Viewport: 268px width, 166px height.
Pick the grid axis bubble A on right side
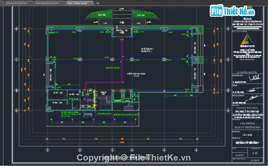228,110
